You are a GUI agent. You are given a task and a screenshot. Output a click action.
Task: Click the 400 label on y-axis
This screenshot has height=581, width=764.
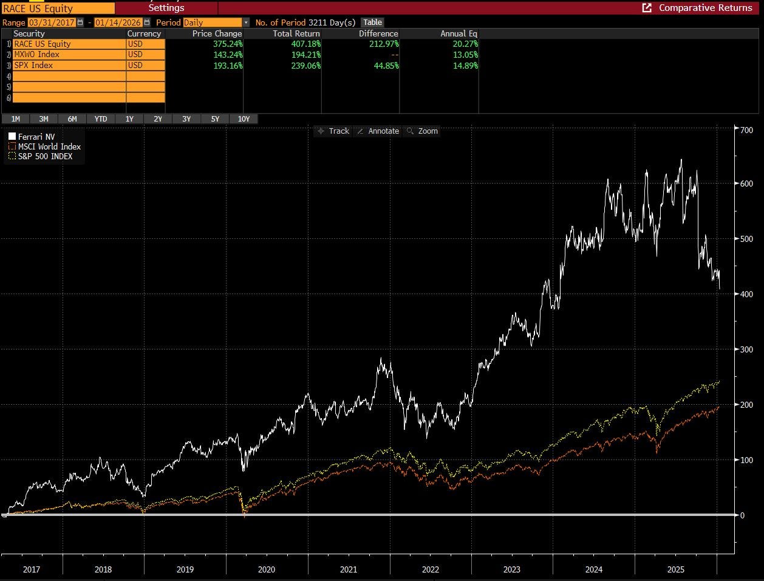(x=746, y=294)
